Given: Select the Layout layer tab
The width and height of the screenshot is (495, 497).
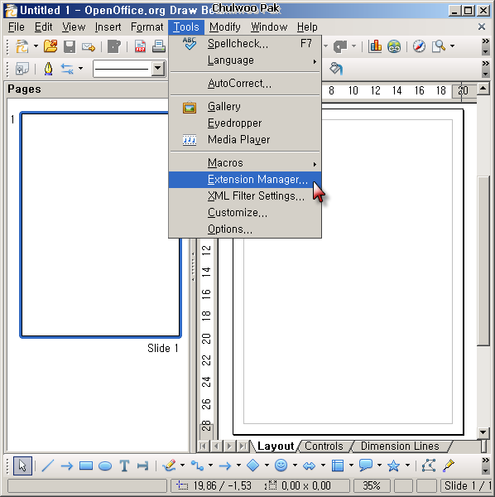Looking at the screenshot, I should (x=276, y=446).
